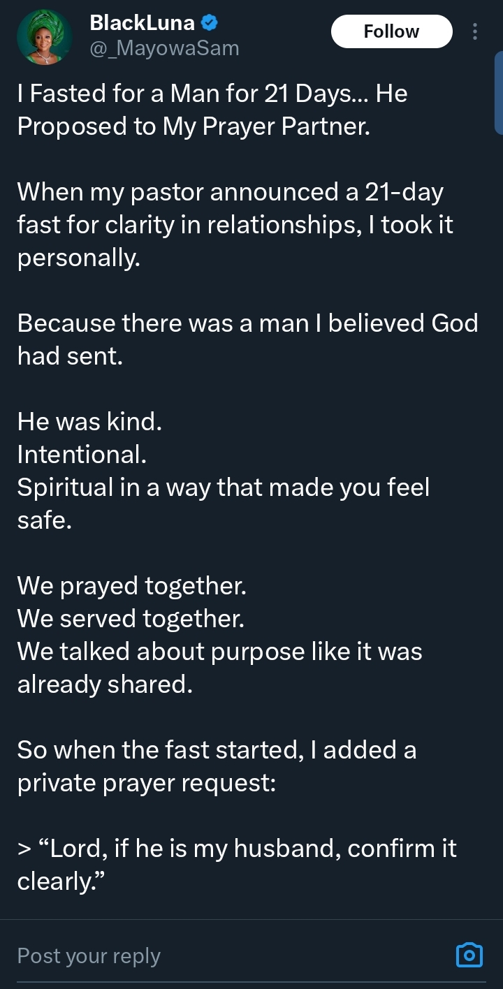Click the blue verified badge
This screenshot has height=989, width=503.
coord(209,23)
